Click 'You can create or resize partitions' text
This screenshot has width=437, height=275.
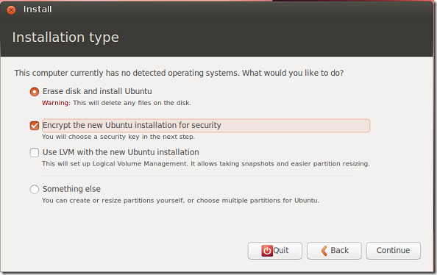[180, 201]
